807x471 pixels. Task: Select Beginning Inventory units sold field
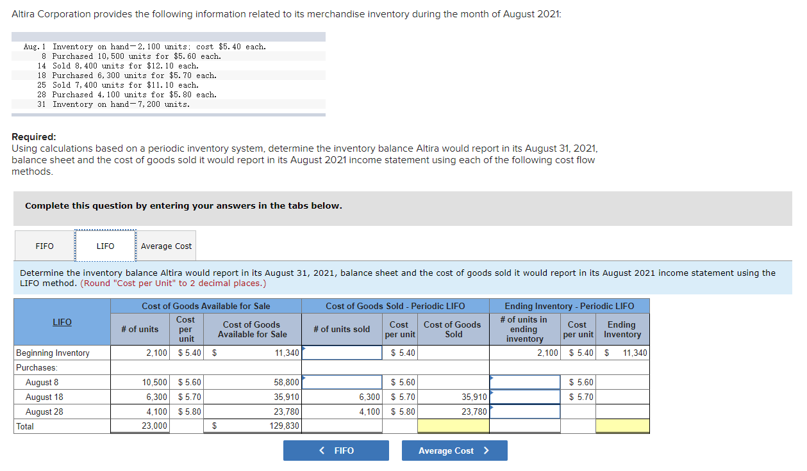341,353
